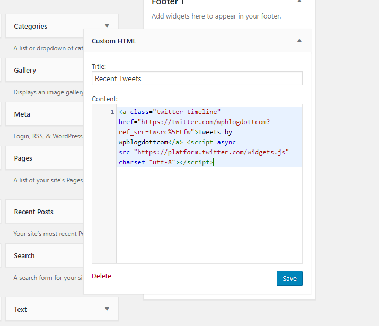This screenshot has width=379, height=326.
Task: Click 'A list or dropdown of cat' description
Action: pyautogui.click(x=48, y=48)
